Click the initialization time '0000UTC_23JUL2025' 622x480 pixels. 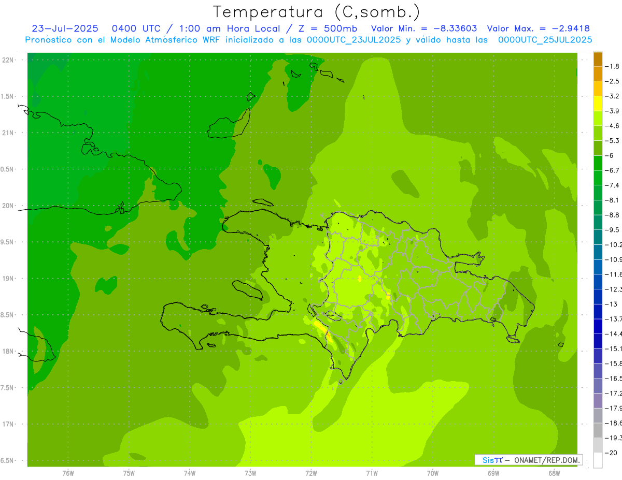coord(354,39)
